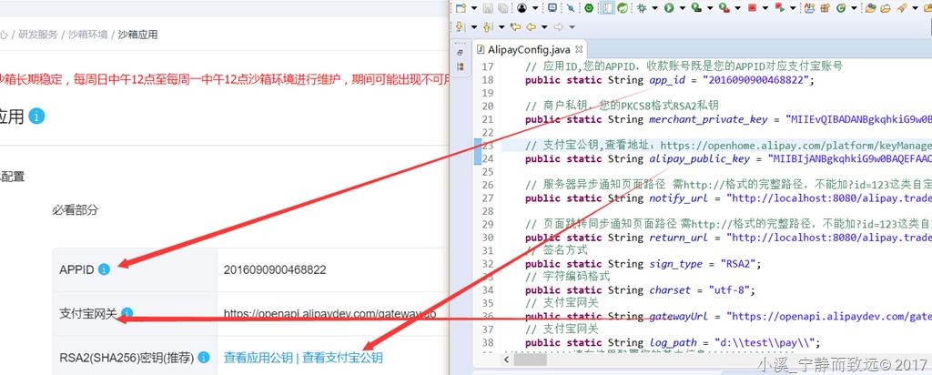The width and height of the screenshot is (932, 375).
Task: Click the Save icon in Eclipse toolbar
Action: tap(488, 7)
